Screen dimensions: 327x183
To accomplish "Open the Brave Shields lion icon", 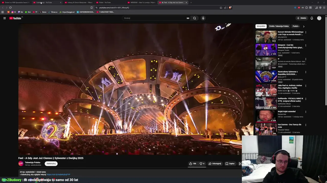I will coord(230,8).
